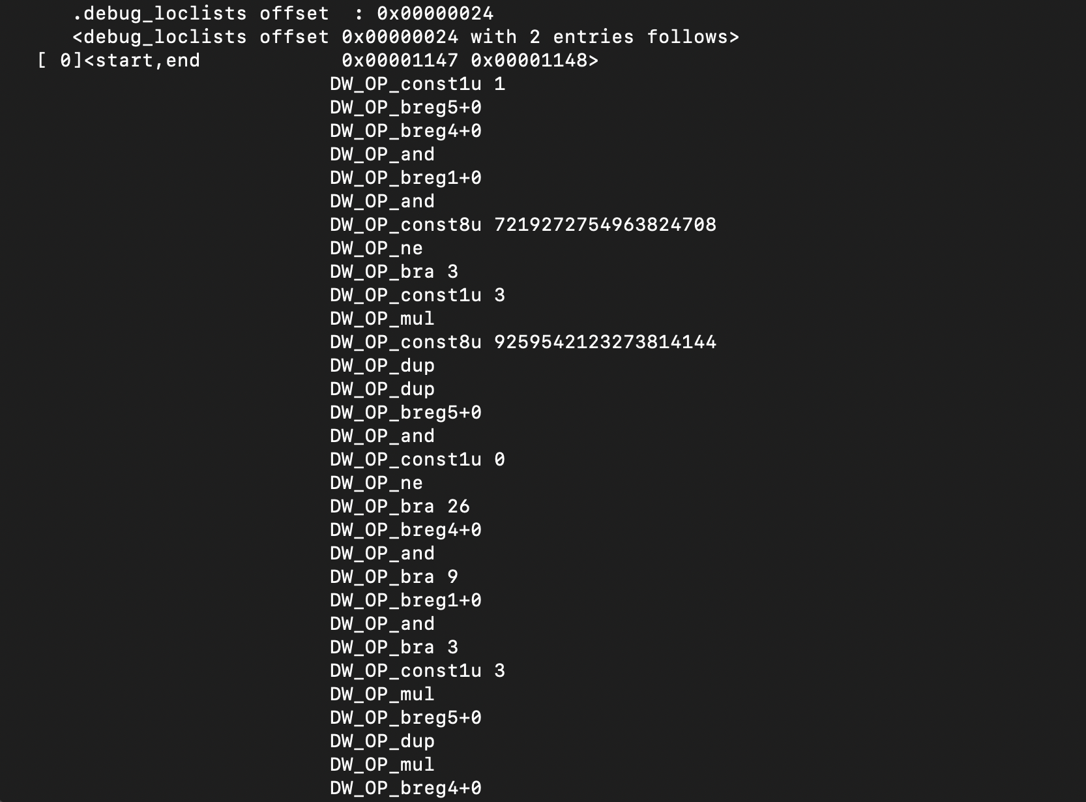Click DW_OP_ne just above 'DW_OP_bra 26'

click(x=376, y=483)
